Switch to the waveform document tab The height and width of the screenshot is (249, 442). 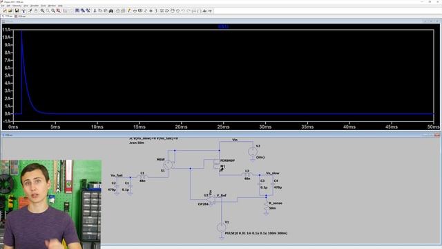point(21,16)
